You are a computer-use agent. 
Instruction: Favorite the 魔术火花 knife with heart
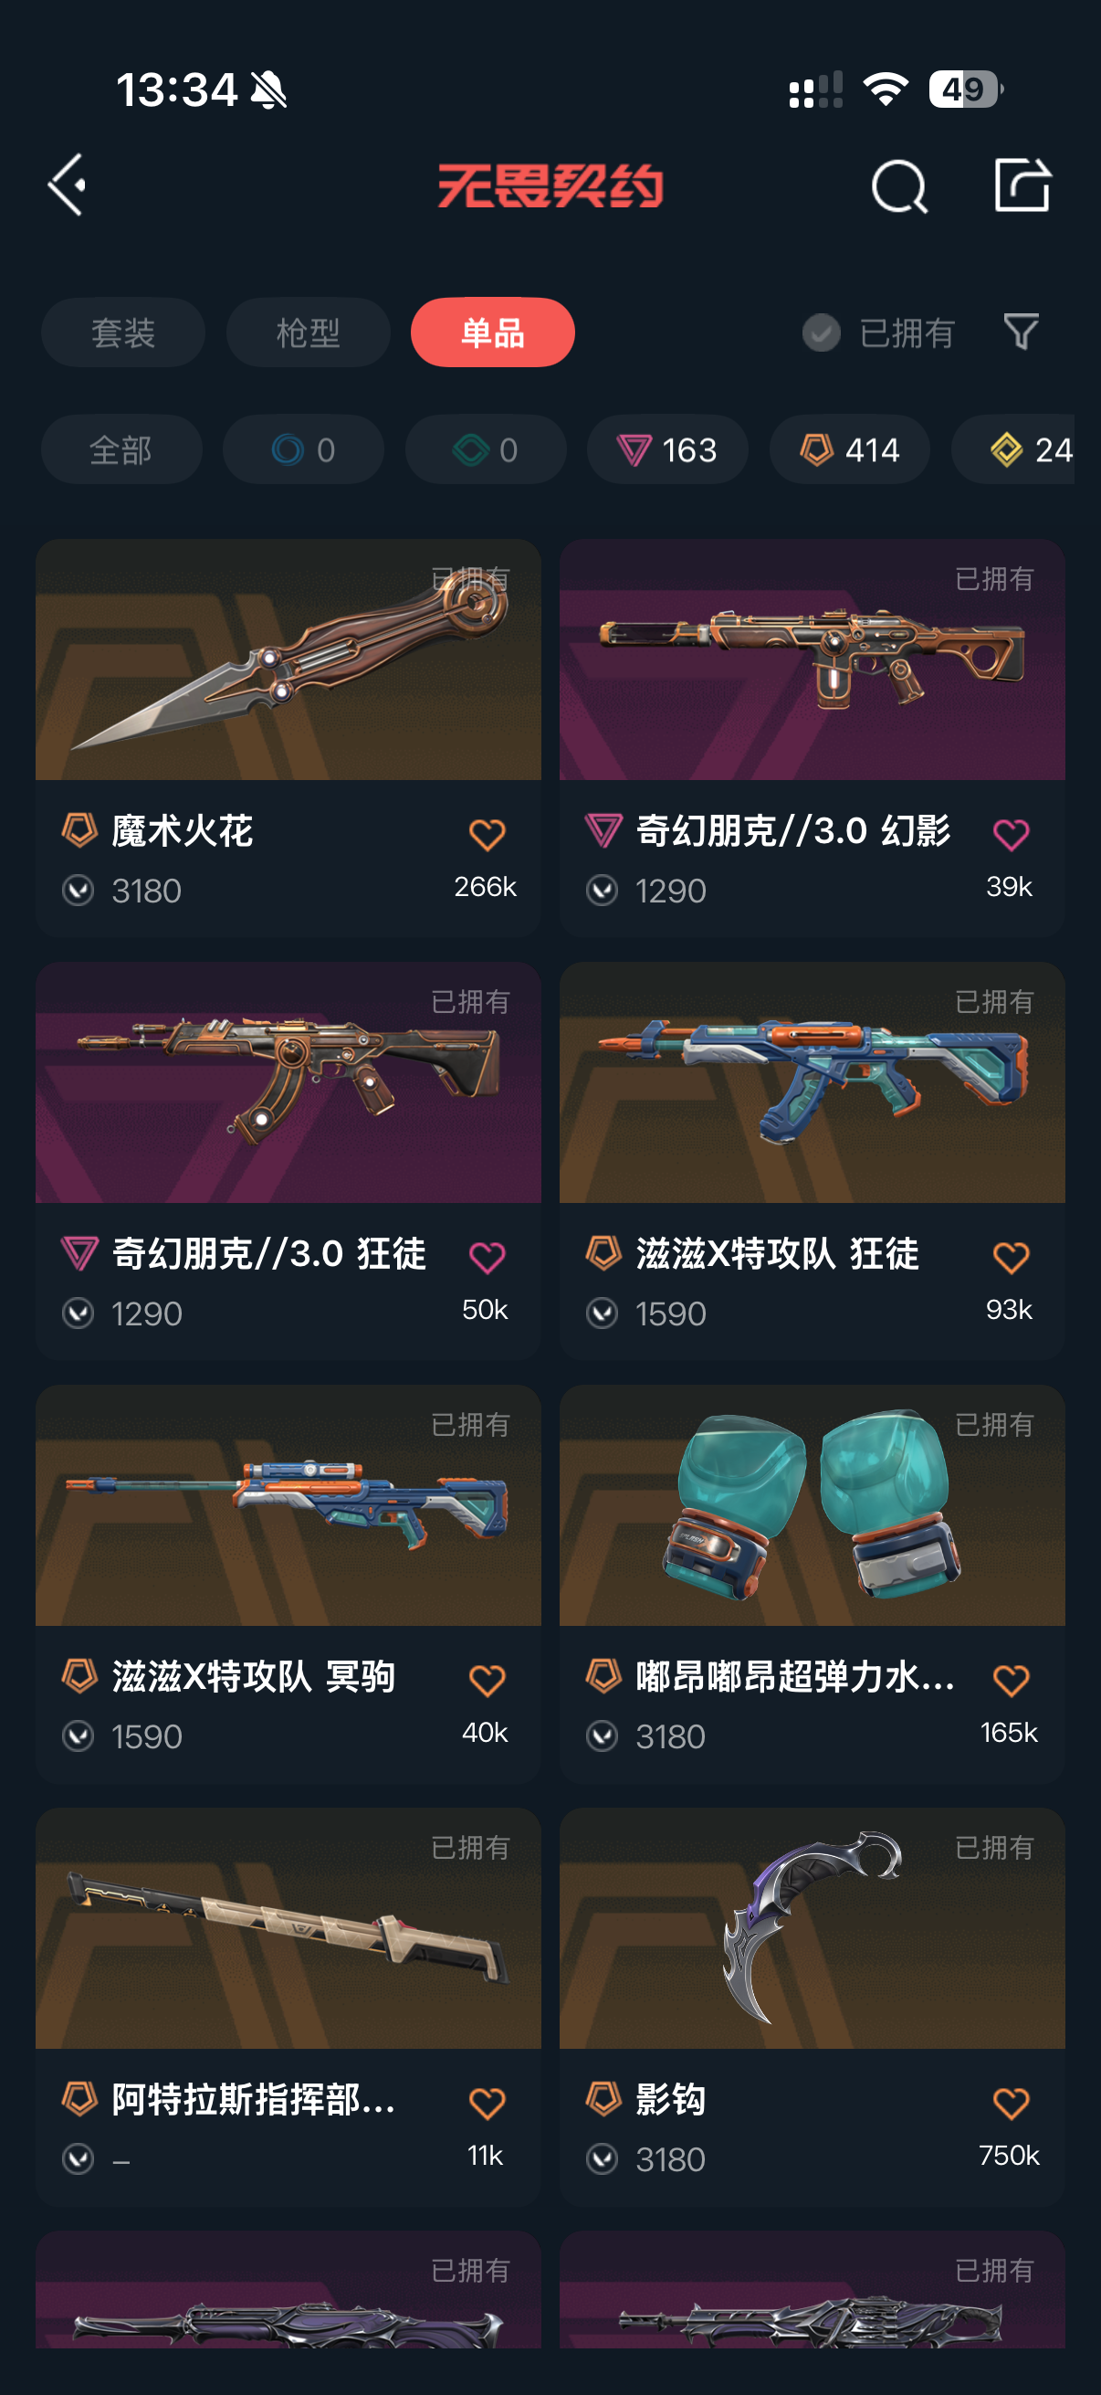click(487, 834)
